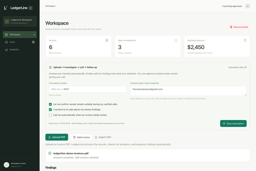Click the Phone verified label
This screenshot has height=171, width=256.
(x=55, y=95)
